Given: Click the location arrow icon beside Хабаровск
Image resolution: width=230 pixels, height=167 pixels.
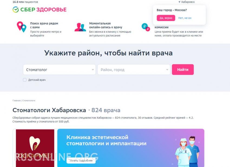Looking at the screenshot, I should coord(179,2).
